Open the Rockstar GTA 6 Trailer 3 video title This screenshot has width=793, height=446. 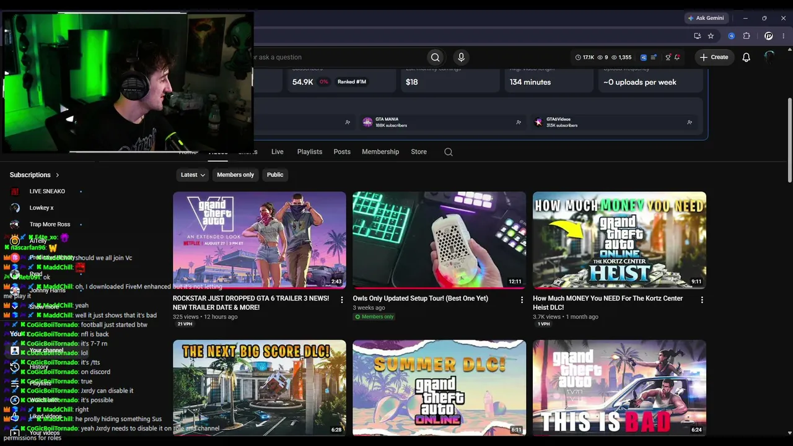click(x=251, y=303)
